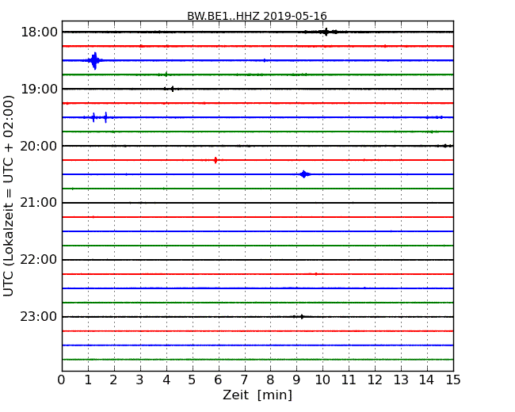Click the 23:00 time label

(x=39, y=316)
